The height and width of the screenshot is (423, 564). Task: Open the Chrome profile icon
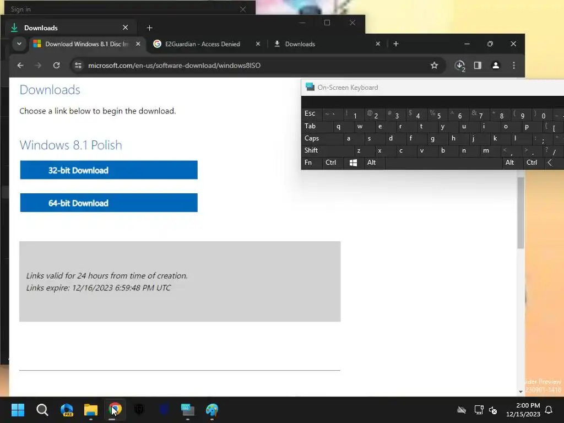point(496,66)
